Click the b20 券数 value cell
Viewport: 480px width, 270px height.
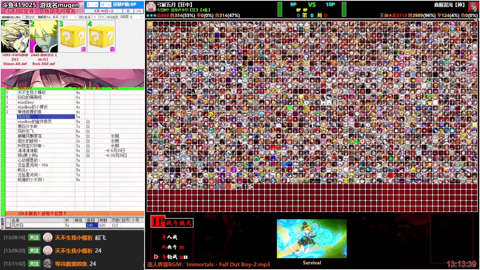pos(104,225)
